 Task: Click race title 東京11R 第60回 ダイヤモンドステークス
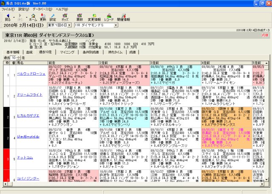click(50, 35)
